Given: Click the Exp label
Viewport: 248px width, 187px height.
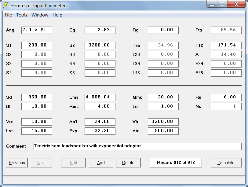Looking at the screenshot, I should click(x=73, y=131).
